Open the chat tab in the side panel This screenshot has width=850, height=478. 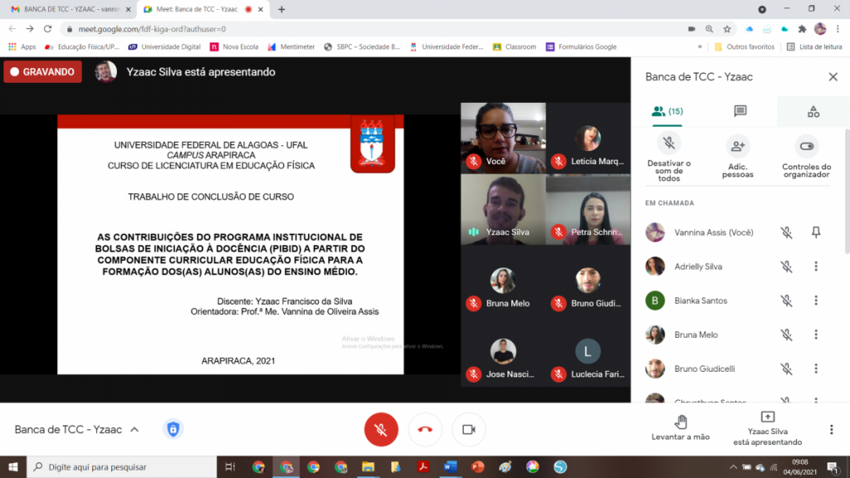point(740,111)
